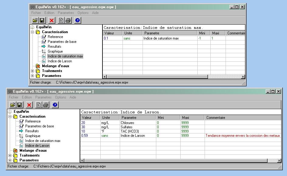Screen dimensions: 287x176
Task: Collapse Caracterisation node in top window tree
Action: click(x=33, y=32)
